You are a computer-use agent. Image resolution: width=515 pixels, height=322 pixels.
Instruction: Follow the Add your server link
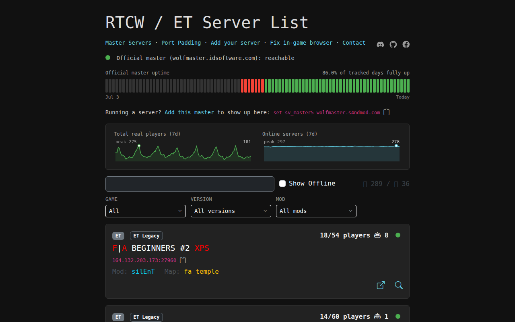235,43
